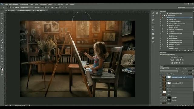This screenshot has height=109, width=194.
Task: Expand the Сделать слой action step
Action: point(168,20)
